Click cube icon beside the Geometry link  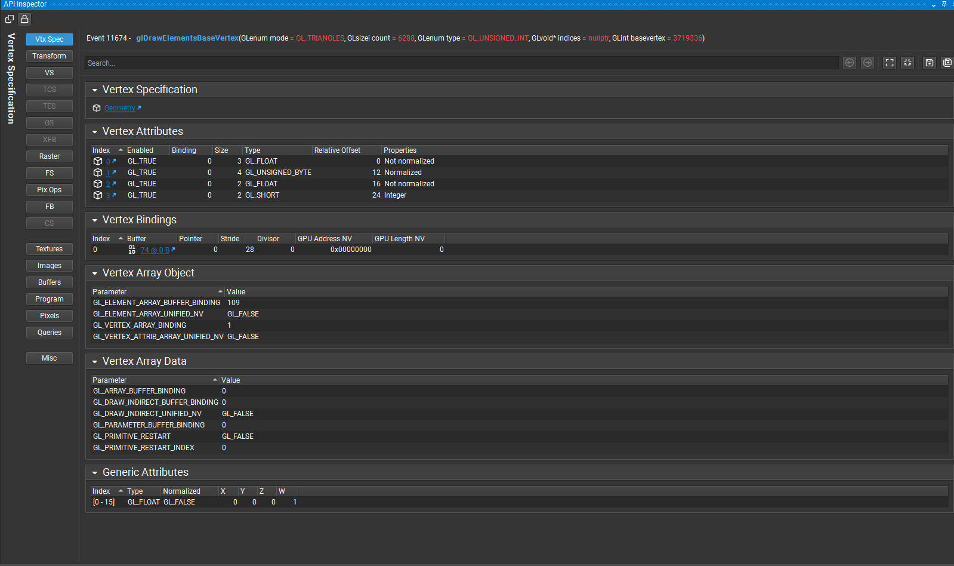tap(97, 108)
